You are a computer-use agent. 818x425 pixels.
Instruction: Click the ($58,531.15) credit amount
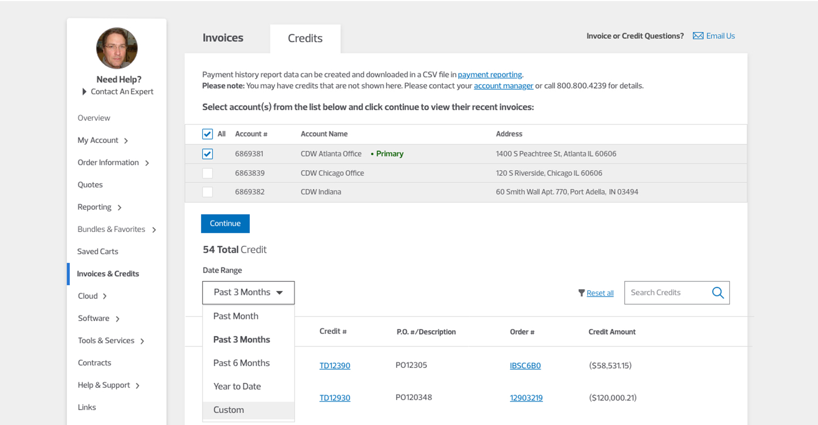point(610,366)
